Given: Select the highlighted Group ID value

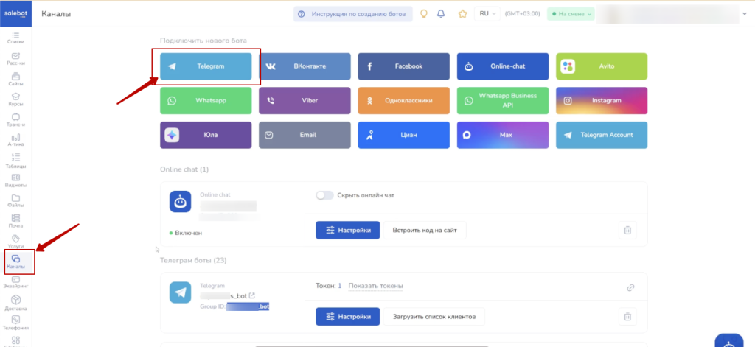Looking at the screenshot, I should pyautogui.click(x=248, y=306).
